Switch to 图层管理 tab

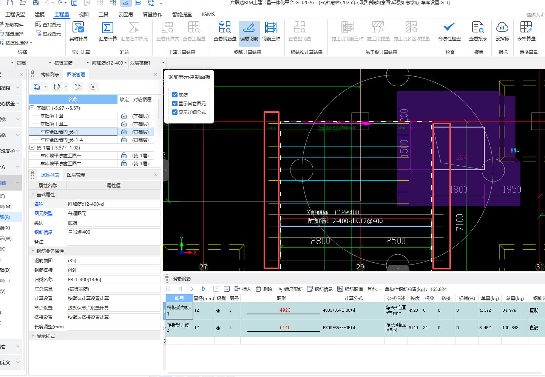[76, 175]
